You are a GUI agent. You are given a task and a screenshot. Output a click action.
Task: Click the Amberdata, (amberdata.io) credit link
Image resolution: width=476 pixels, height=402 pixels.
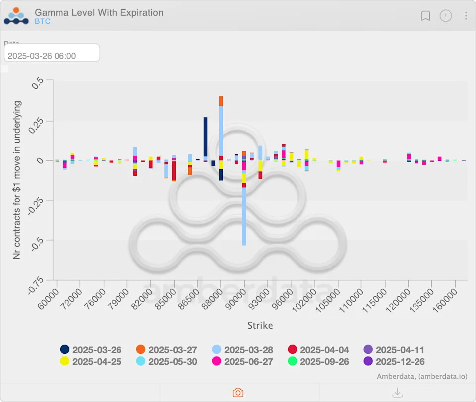(422, 376)
